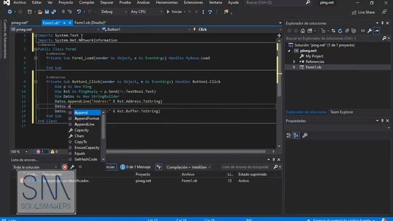This screenshot has height=221, width=393.
Task: Open Compilación + IntelliSense dropdown
Action: click(188, 167)
